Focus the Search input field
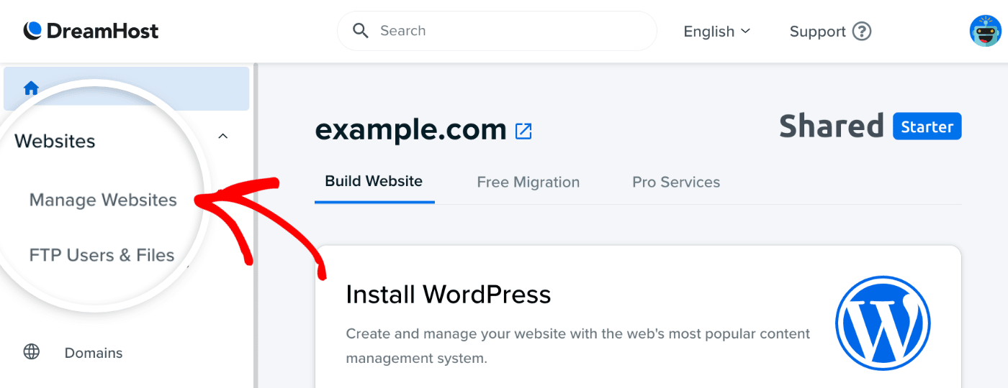This screenshot has width=1008, height=388. 497,31
